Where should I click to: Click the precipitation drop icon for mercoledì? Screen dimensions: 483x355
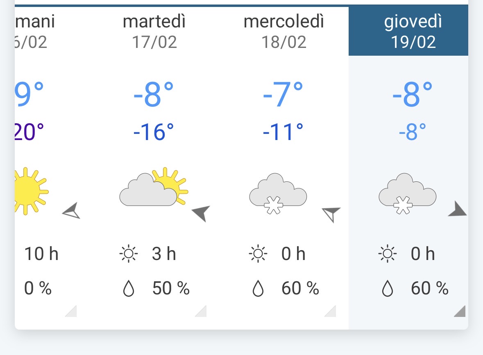pos(258,289)
